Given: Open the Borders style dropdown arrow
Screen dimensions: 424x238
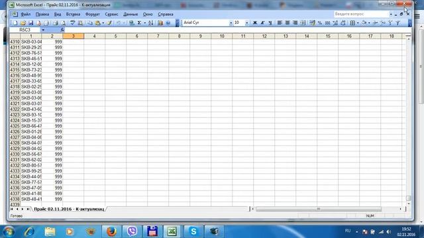Looking at the screenshot, I should (358, 23).
